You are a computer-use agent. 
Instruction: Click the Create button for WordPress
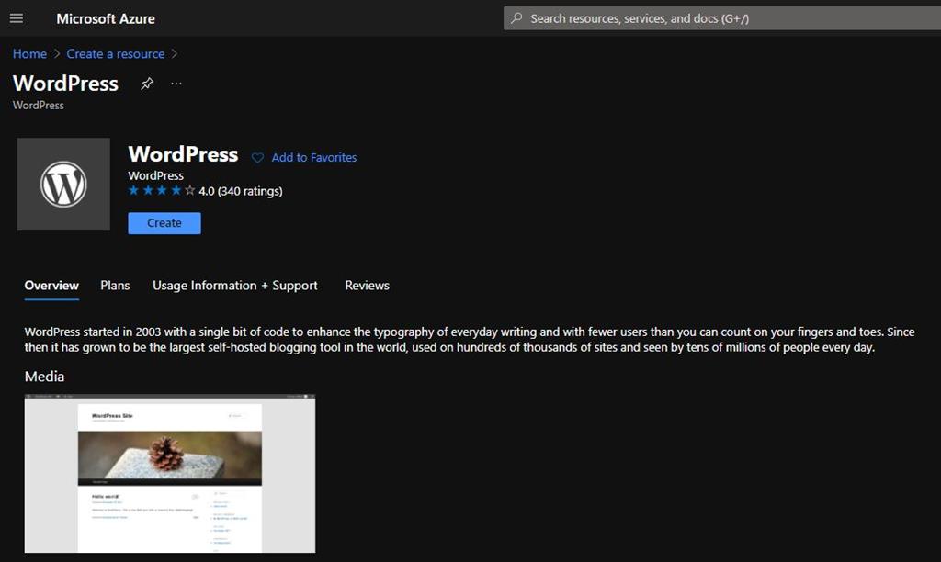pyautogui.click(x=164, y=222)
